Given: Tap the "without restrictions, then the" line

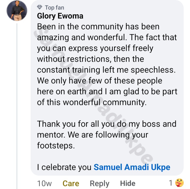Looking at the screenshot, I should [x=90, y=59].
